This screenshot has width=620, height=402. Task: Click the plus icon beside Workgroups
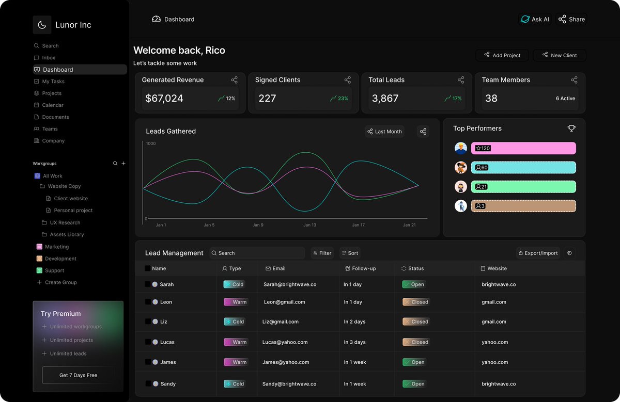click(123, 164)
